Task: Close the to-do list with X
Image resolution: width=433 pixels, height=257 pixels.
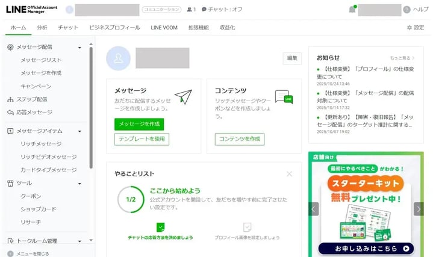Action: tap(289, 174)
